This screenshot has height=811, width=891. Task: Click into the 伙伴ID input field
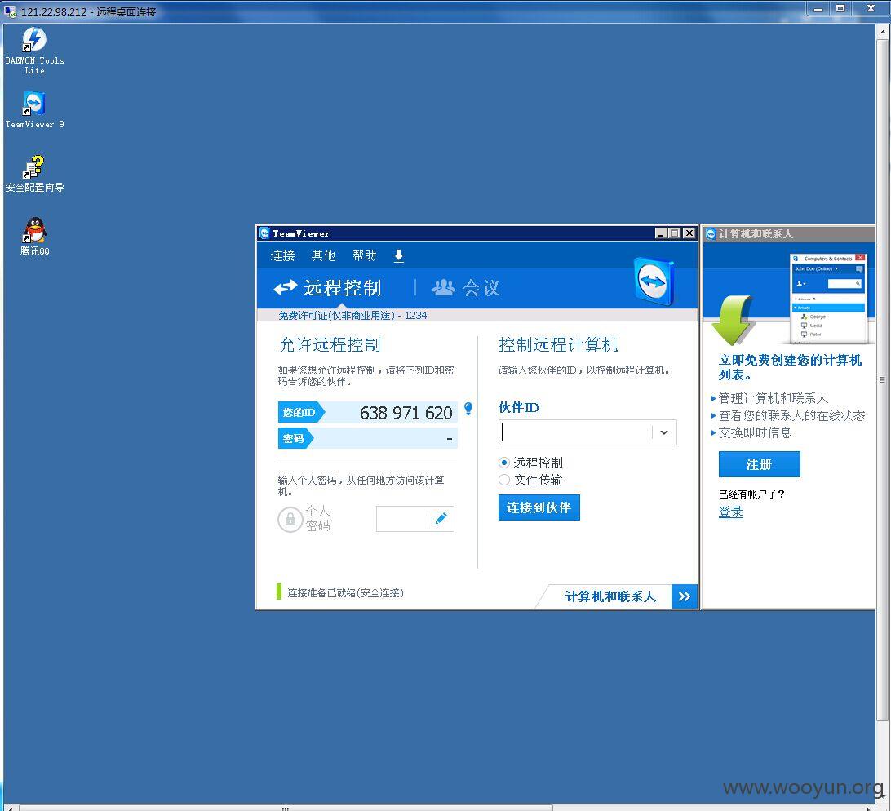pyautogui.click(x=575, y=432)
